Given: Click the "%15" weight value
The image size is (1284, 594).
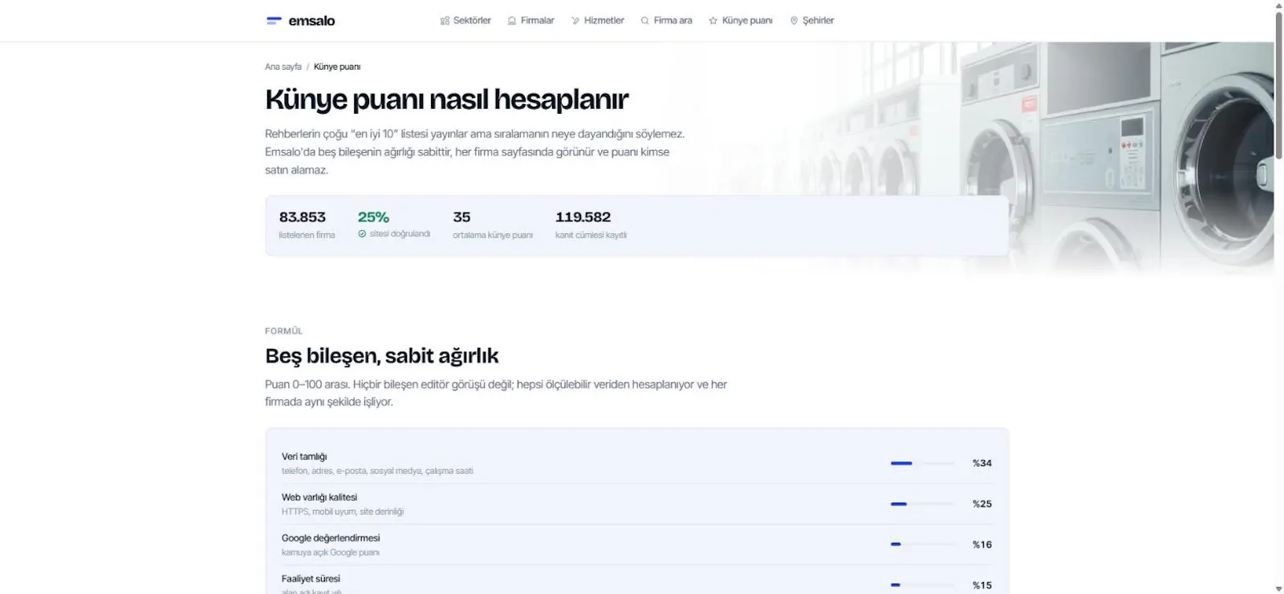Looking at the screenshot, I should tap(982, 586).
